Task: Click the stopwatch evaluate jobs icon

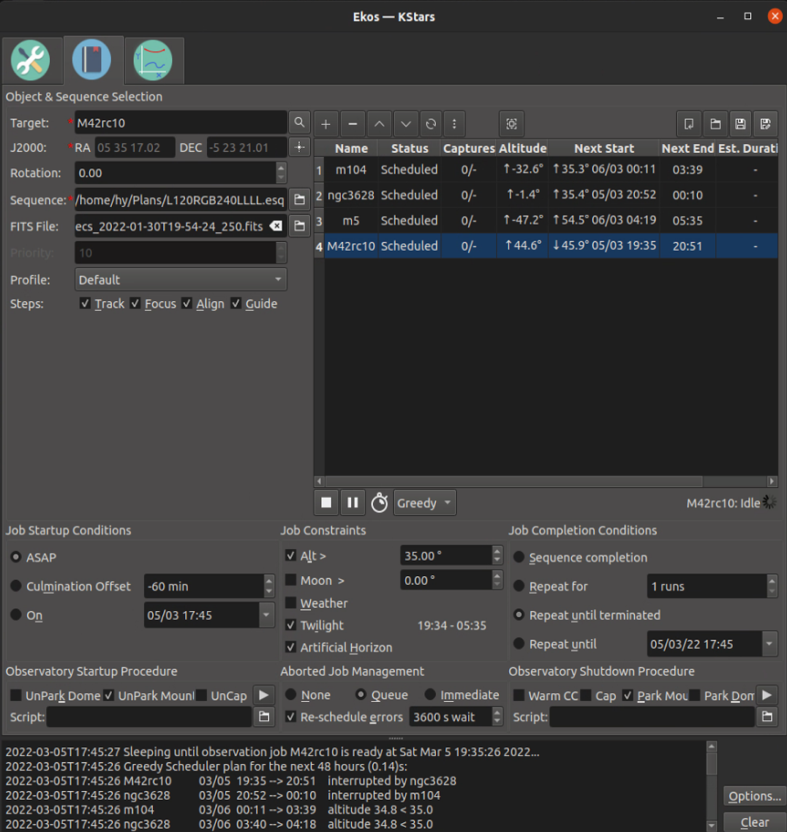Action: [x=379, y=503]
